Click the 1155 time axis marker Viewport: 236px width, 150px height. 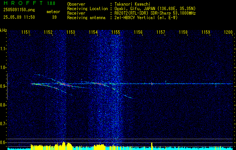116,32
